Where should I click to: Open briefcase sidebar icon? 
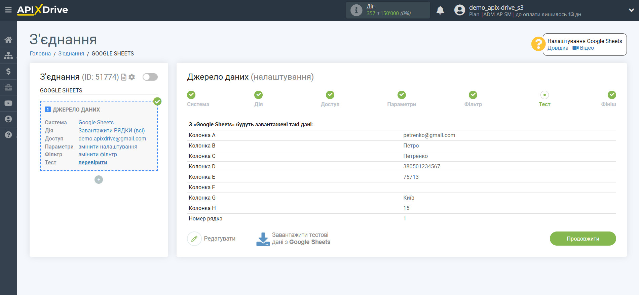click(8, 87)
